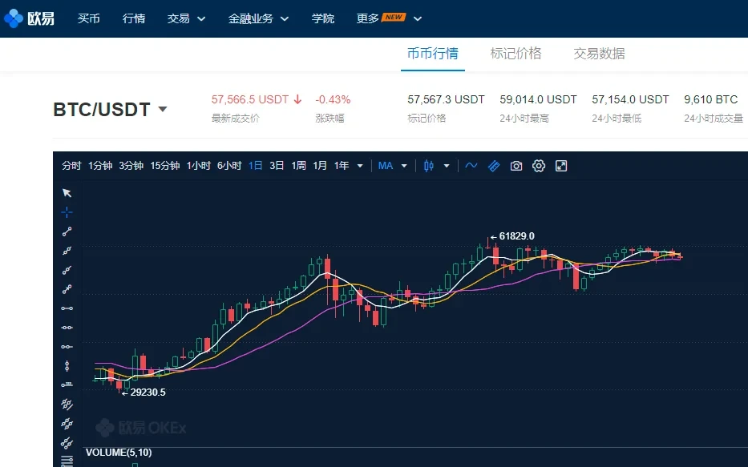Go to the 买币 page
Screen dimensions: 748x467
coord(89,18)
